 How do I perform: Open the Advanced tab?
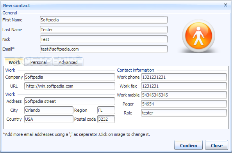[x=68, y=62]
